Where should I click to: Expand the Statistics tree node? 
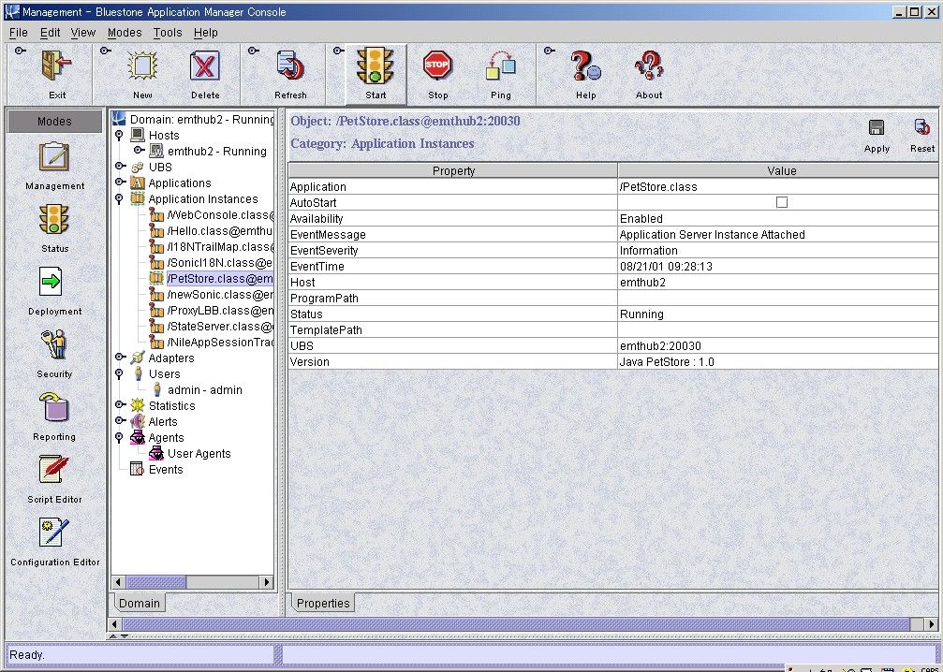click(x=120, y=405)
